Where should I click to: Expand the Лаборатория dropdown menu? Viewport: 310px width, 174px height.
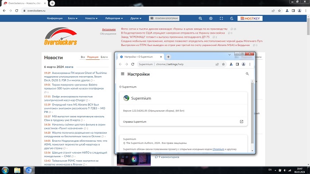tap(114, 19)
